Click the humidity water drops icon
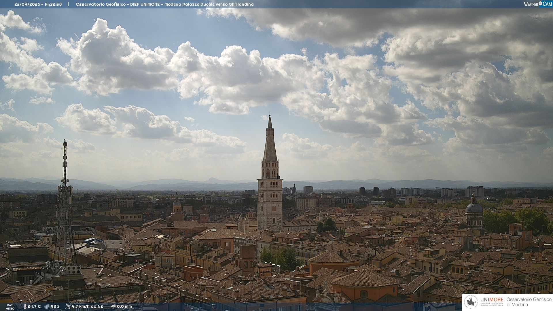Image resolution: width=553 pixels, height=311 pixels. [x=47, y=307]
